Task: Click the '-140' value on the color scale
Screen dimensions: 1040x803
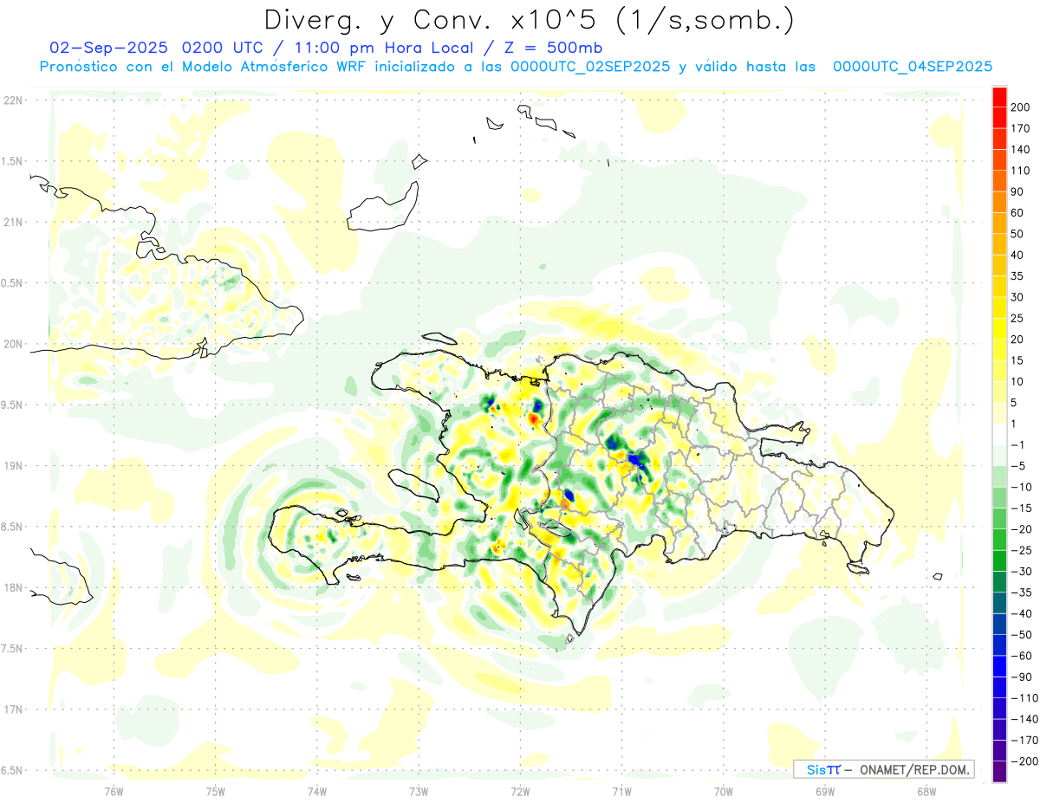Action: click(1024, 720)
